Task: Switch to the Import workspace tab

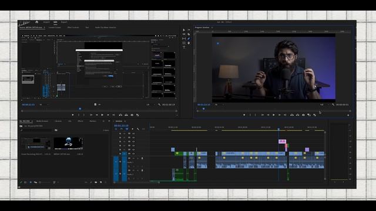Action: [x=46, y=22]
